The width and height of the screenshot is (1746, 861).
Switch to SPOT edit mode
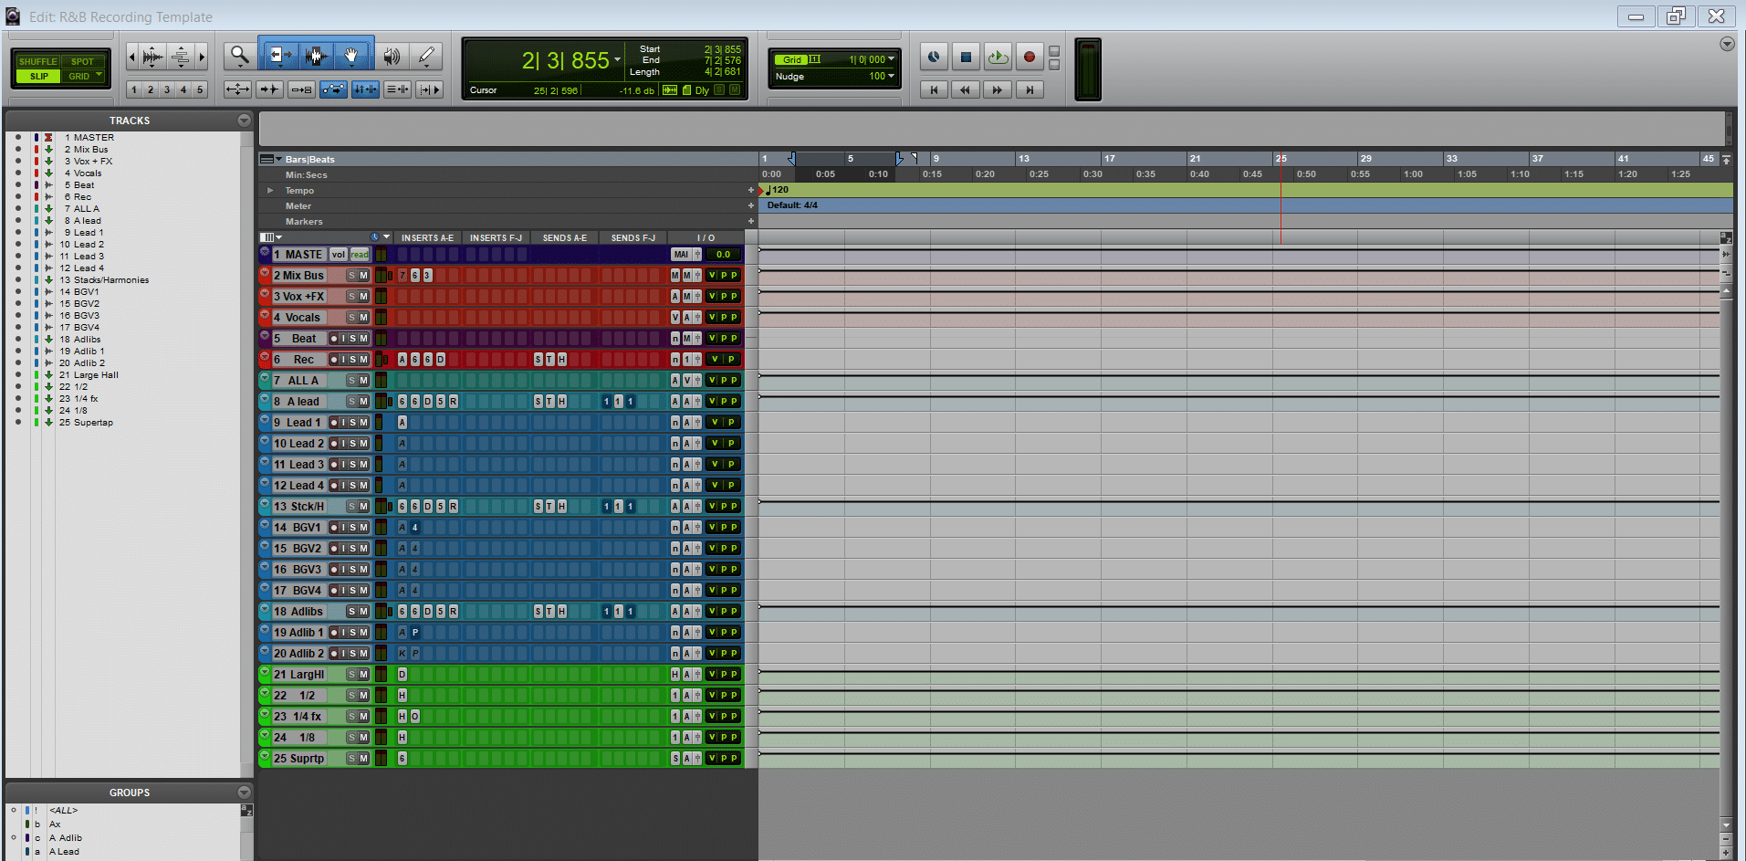click(82, 62)
